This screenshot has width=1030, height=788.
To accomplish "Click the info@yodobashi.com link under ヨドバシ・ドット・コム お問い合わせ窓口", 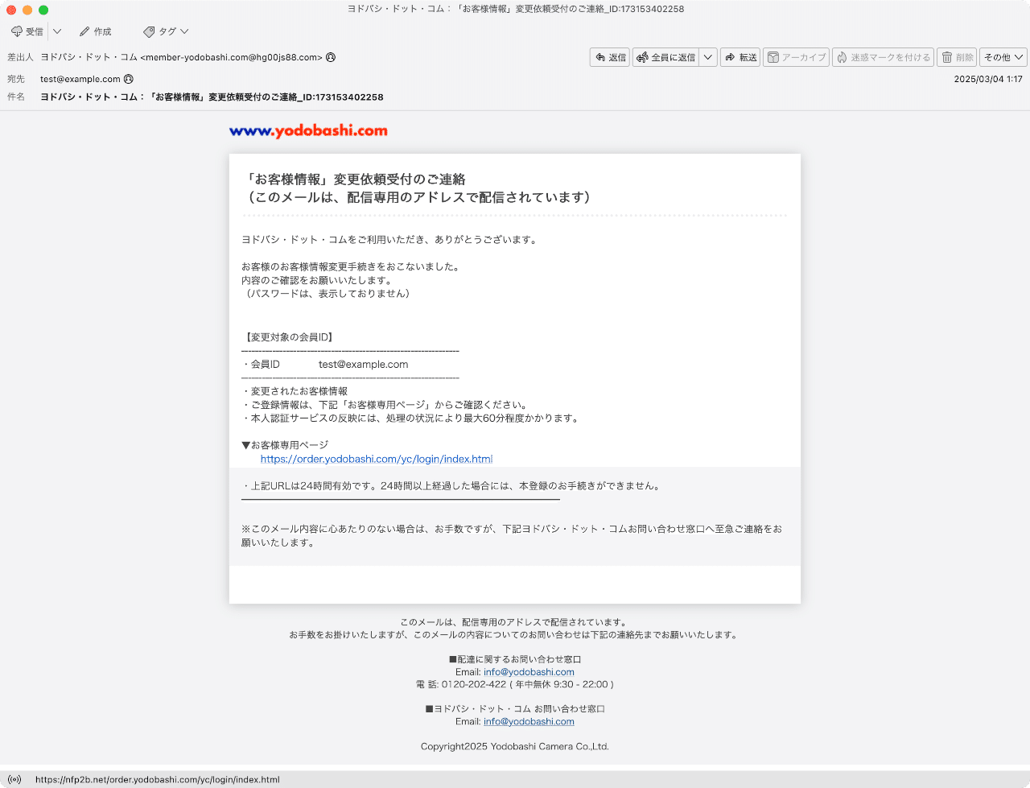I will click(529, 722).
